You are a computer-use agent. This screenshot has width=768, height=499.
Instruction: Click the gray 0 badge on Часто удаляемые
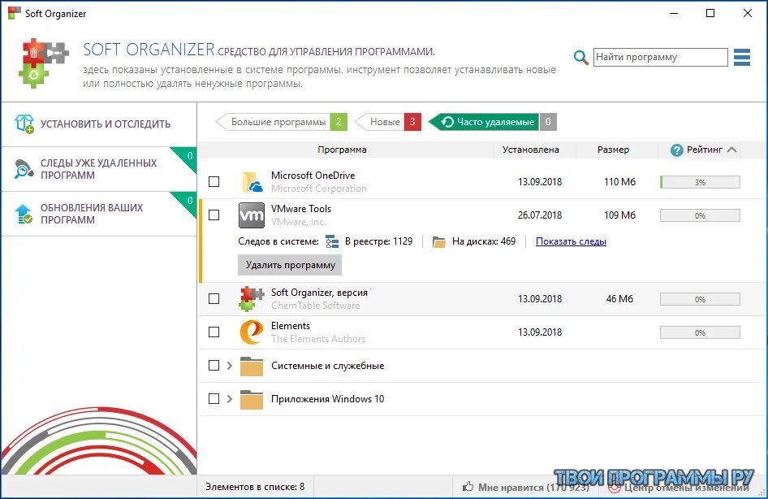click(548, 122)
